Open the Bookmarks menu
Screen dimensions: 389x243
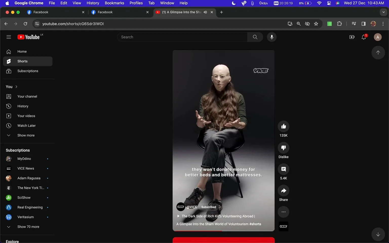coord(114,3)
